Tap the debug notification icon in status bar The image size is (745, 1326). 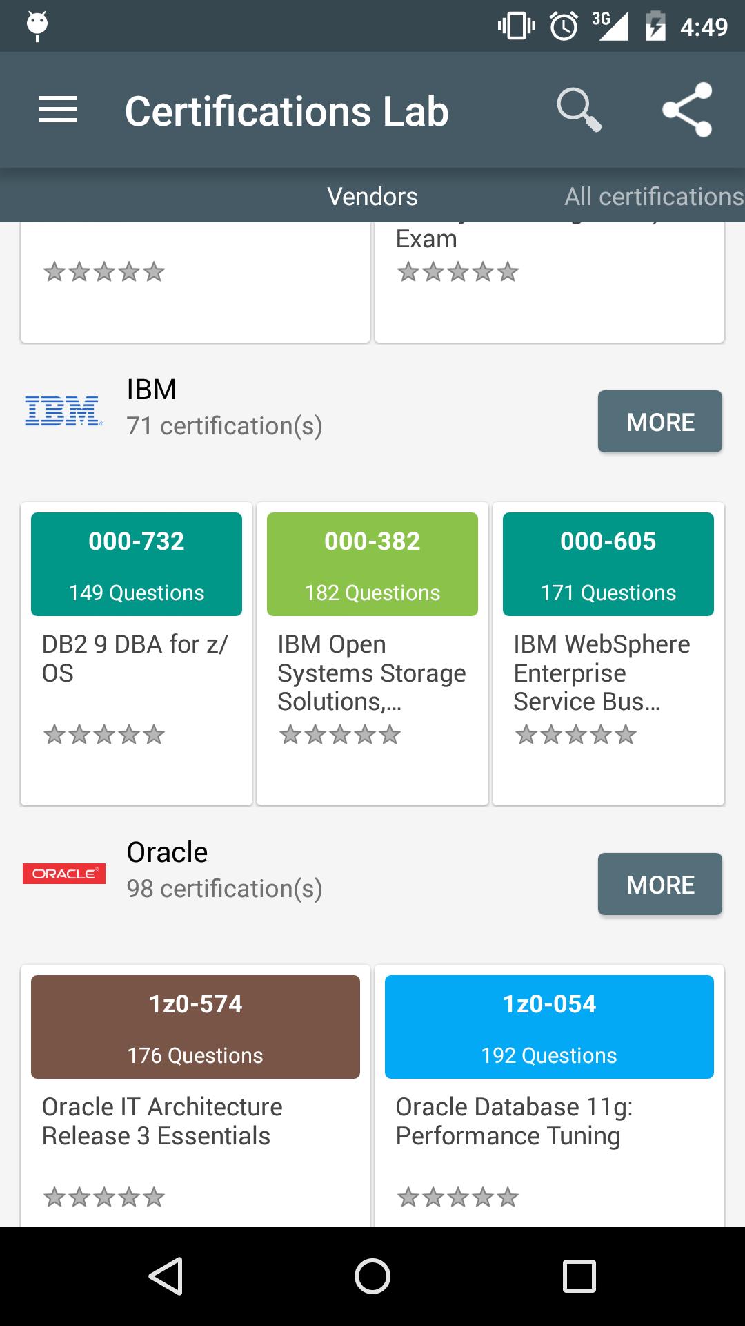[x=37, y=26]
